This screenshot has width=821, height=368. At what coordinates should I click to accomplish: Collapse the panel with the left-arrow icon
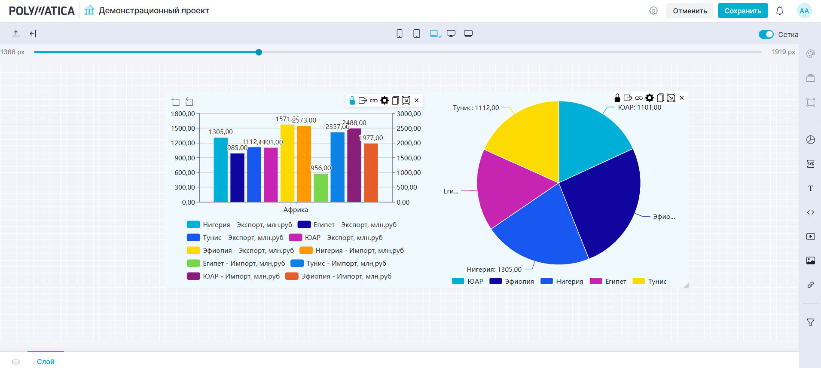pyautogui.click(x=33, y=34)
